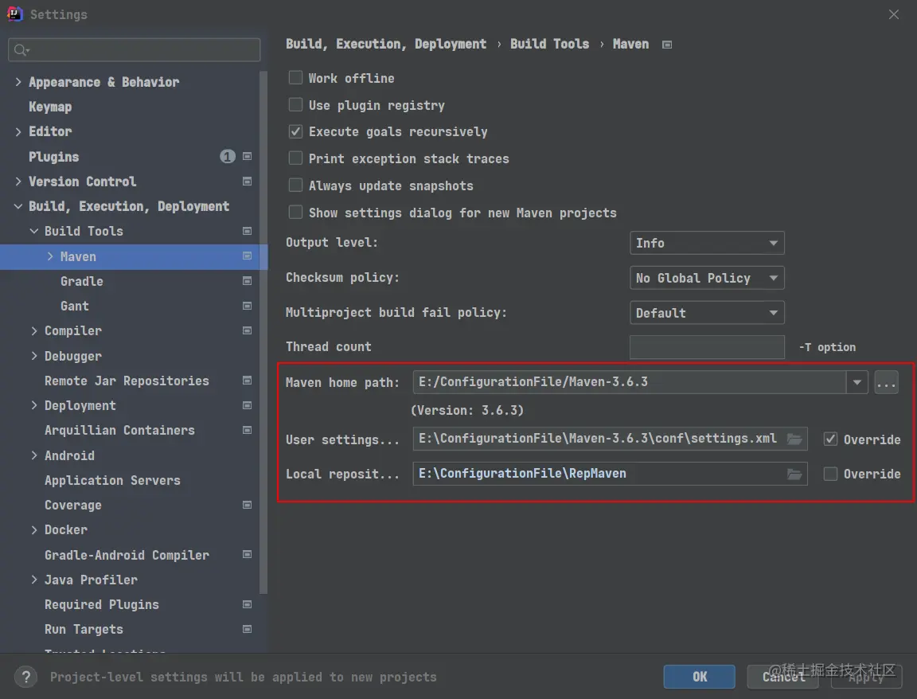This screenshot has height=699, width=917.
Task: Click the project-level icon beside Compiler
Action: tap(248, 330)
